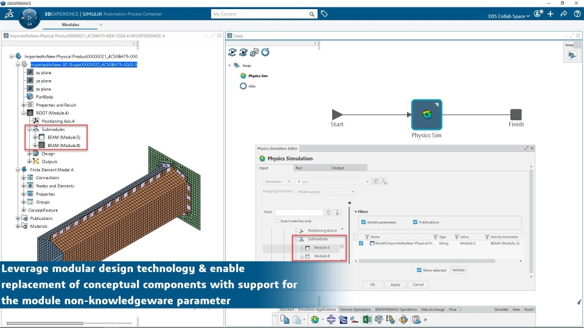The height and width of the screenshot is (328, 584).
Task: Expand more bottom toolbar items arrow
Action: (x=426, y=319)
